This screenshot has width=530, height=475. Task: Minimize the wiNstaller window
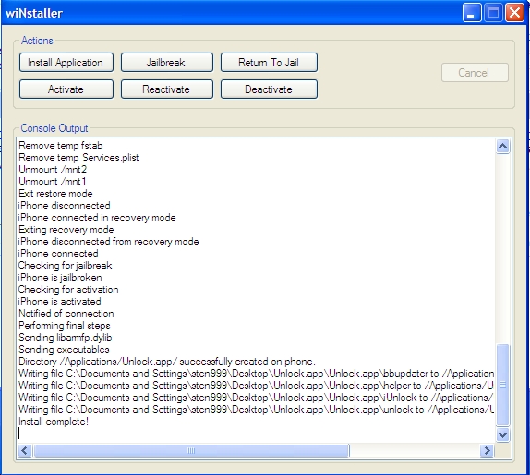pos(472,13)
